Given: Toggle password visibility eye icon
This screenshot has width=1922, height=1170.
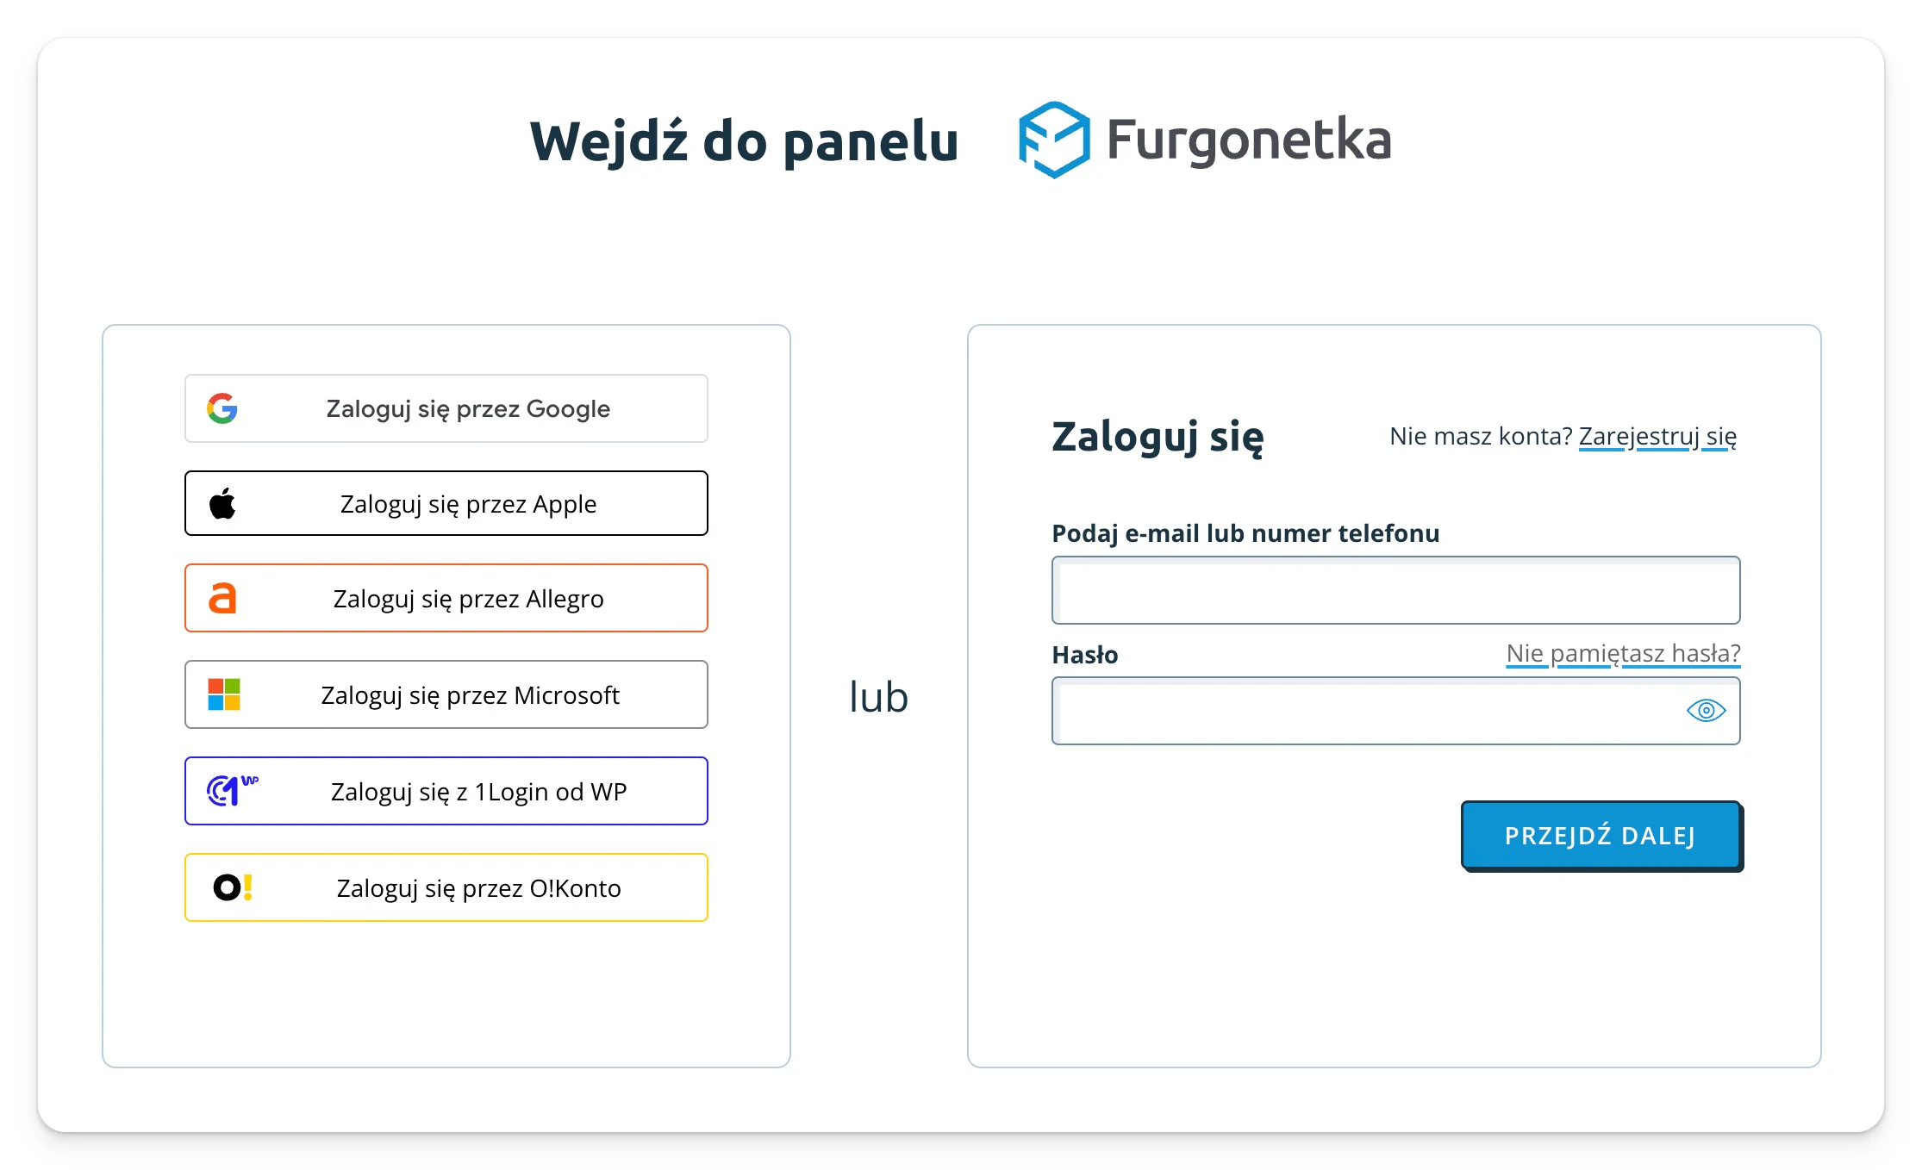Looking at the screenshot, I should click(1706, 711).
